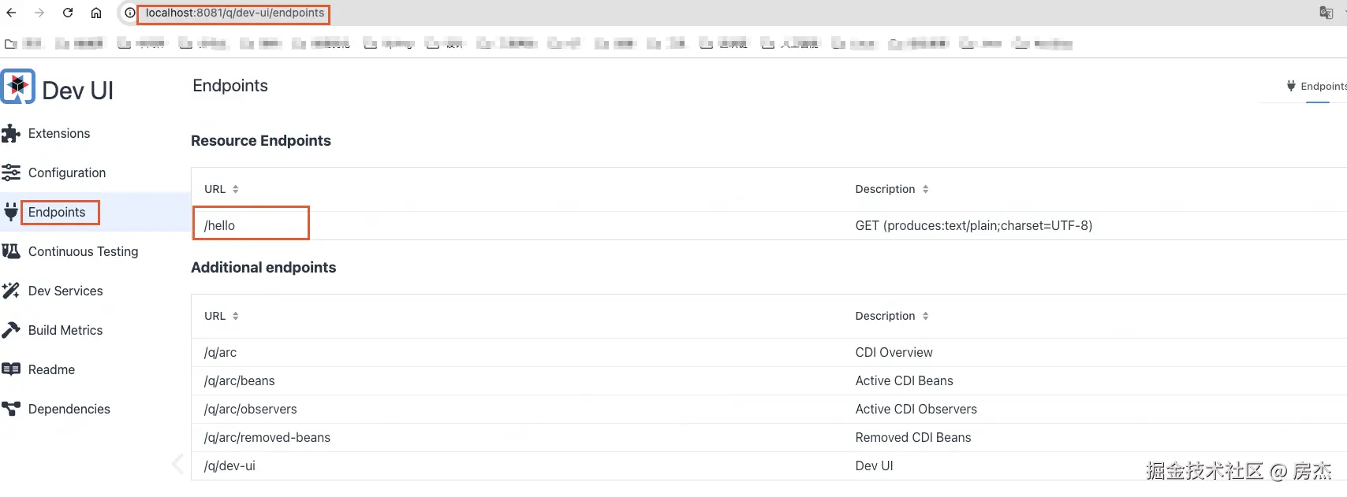Click the Extensions puzzle piece icon
Viewport: 1347px width, 497px height.
point(11,134)
